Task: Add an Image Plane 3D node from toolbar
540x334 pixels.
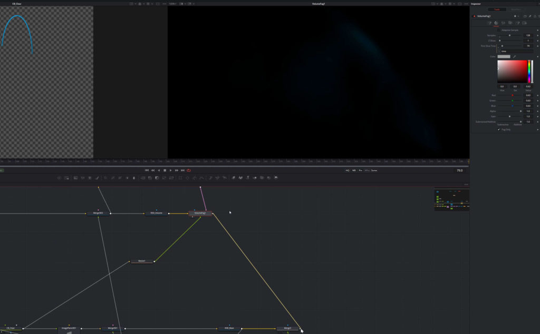Action: click(234, 178)
